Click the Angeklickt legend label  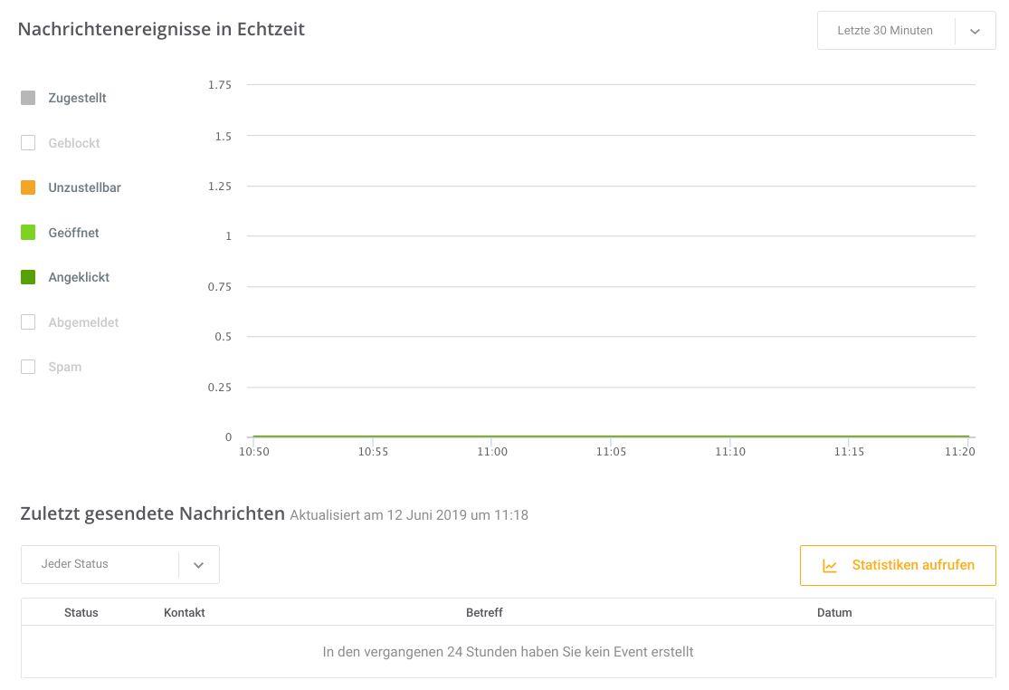[x=79, y=277]
